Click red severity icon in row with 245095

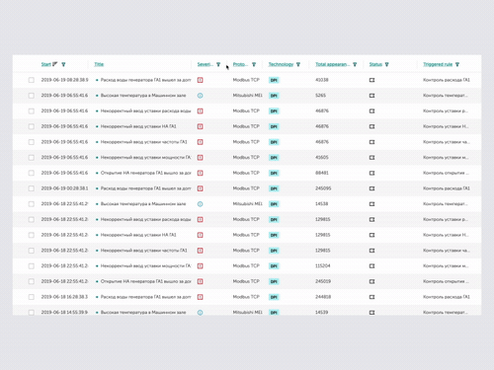pos(200,188)
